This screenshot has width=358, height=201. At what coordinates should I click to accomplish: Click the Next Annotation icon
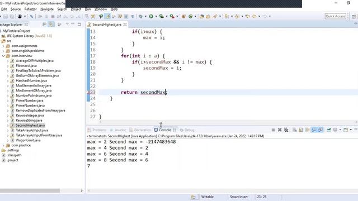pyautogui.click(x=227, y=16)
